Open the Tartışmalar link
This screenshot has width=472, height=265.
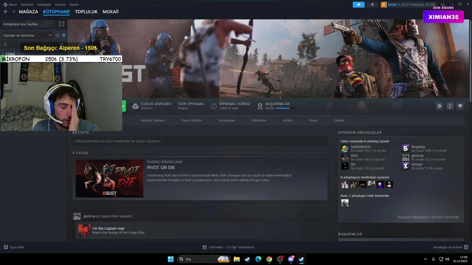pyautogui.click(x=227, y=120)
